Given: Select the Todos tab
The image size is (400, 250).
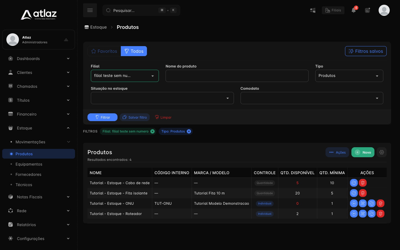Looking at the screenshot, I should (134, 51).
